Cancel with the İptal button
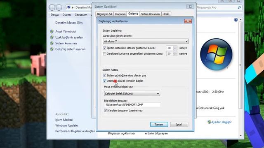 tap(179, 125)
